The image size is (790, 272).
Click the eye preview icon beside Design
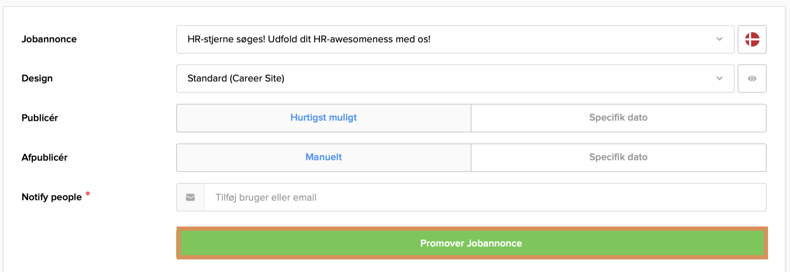click(752, 79)
